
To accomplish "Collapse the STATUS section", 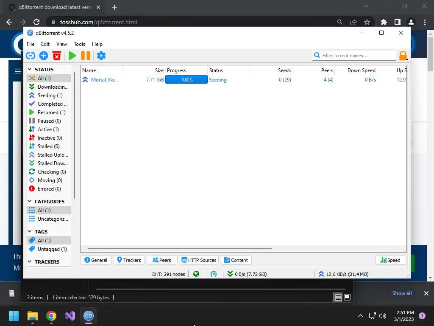I will (x=30, y=69).
